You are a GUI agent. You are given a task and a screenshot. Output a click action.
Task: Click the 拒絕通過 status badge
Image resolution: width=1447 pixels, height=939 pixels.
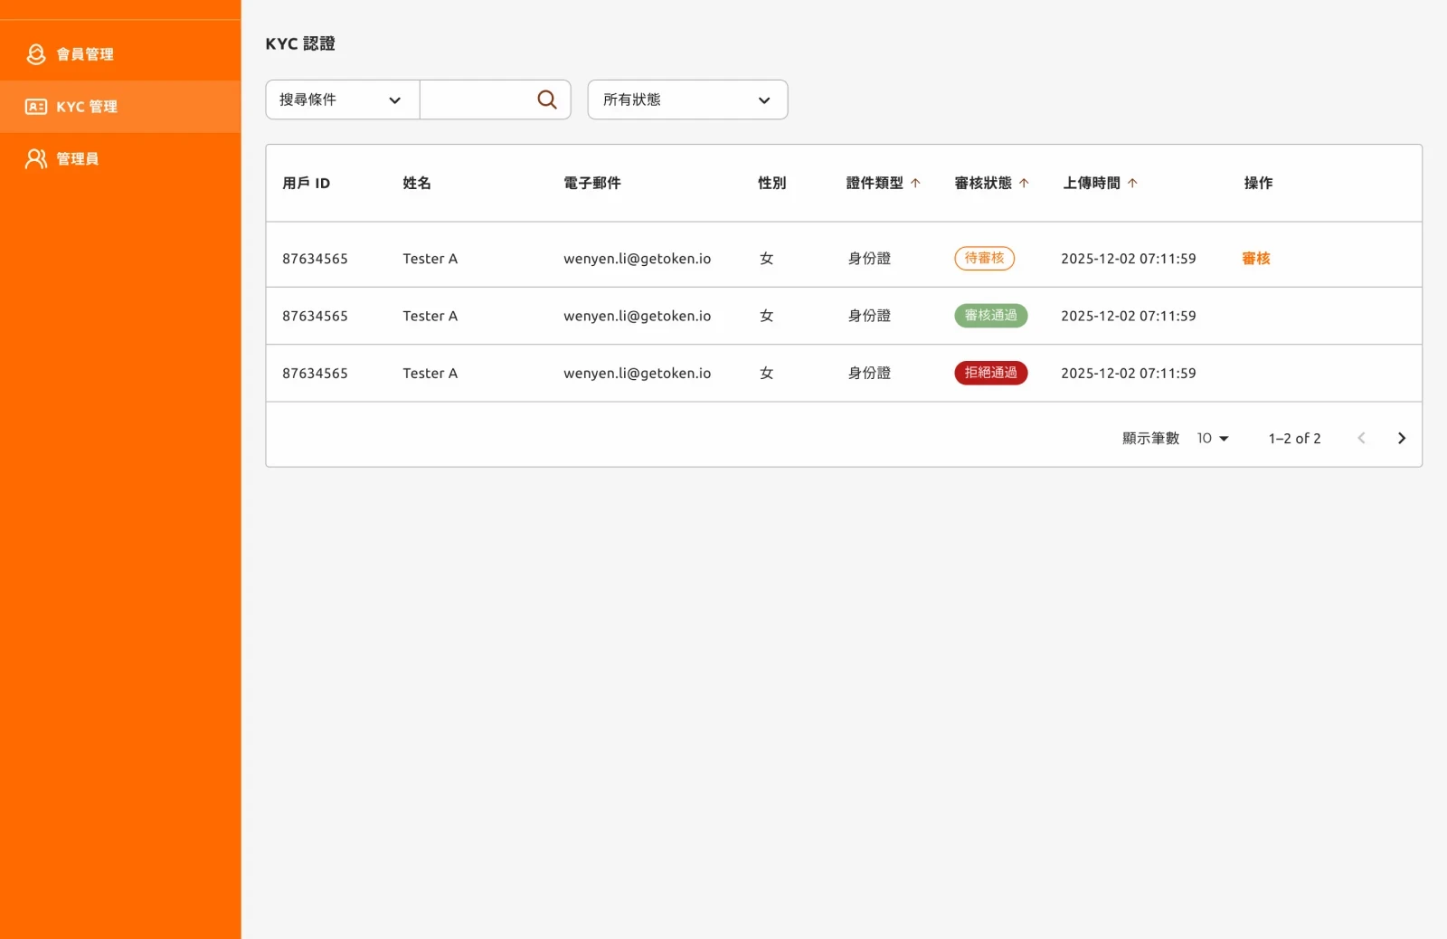[990, 373]
